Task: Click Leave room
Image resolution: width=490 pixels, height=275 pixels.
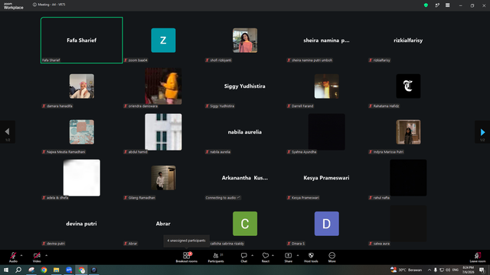Action: pyautogui.click(x=478, y=257)
